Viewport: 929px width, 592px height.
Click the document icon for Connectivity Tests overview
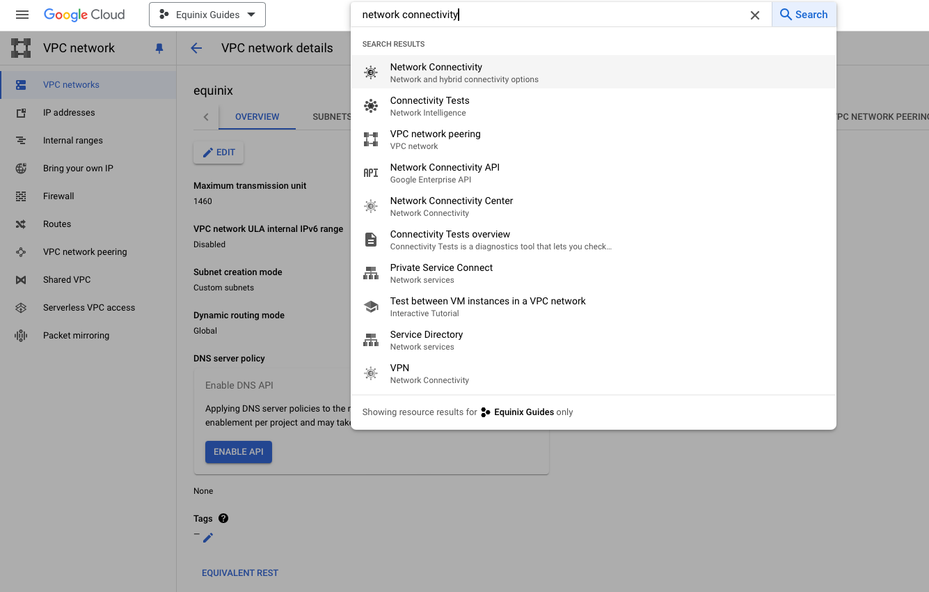371,240
